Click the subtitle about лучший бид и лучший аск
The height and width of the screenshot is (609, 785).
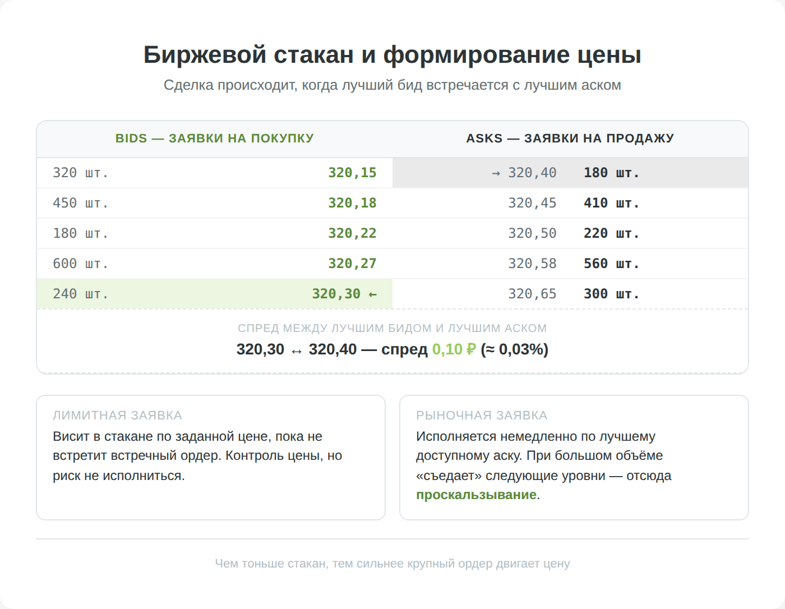pos(392,85)
